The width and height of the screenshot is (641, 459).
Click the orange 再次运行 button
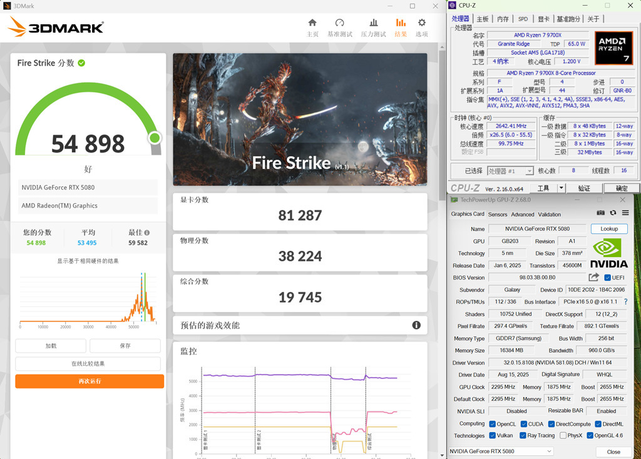tap(90, 381)
